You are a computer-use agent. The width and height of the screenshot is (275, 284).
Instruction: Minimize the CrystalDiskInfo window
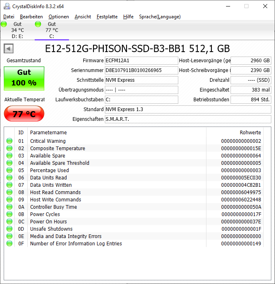pos(228,7)
